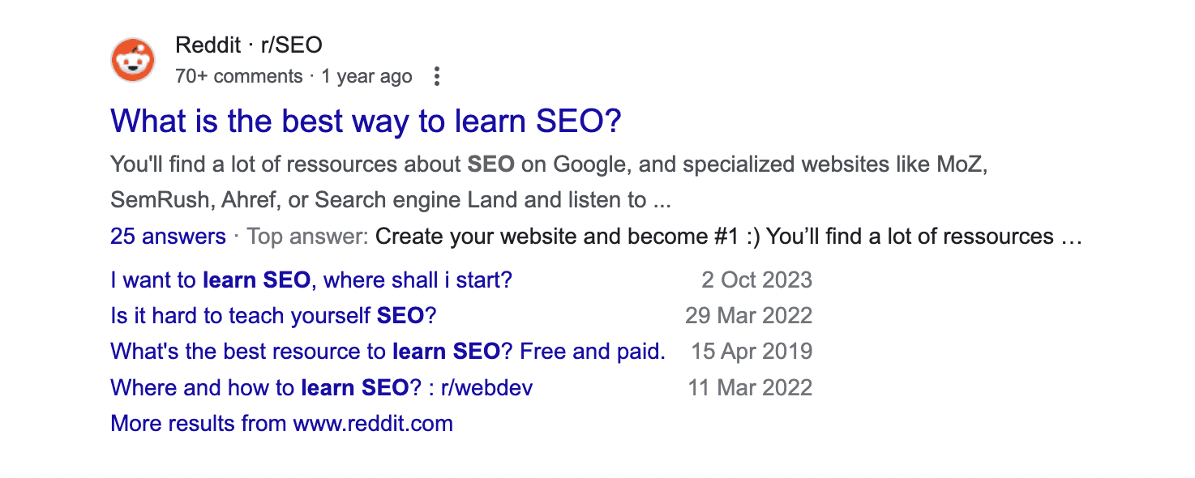The image size is (1195, 478).
Task: Click the description text mentioning MoZ and SemRush
Action: pos(486,181)
